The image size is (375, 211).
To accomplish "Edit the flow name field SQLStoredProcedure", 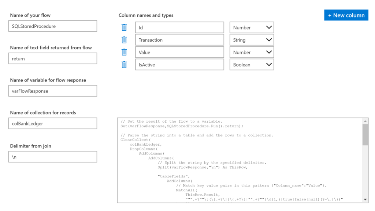I will [x=53, y=26].
